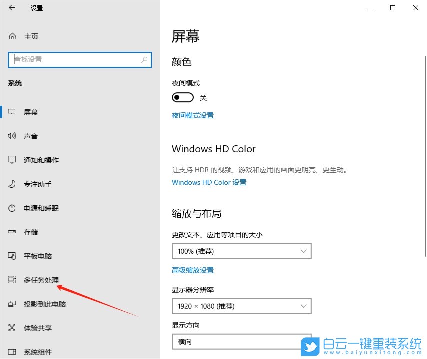
Task: Select the 平板电脑 tablet icon
Action: [x=12, y=256]
